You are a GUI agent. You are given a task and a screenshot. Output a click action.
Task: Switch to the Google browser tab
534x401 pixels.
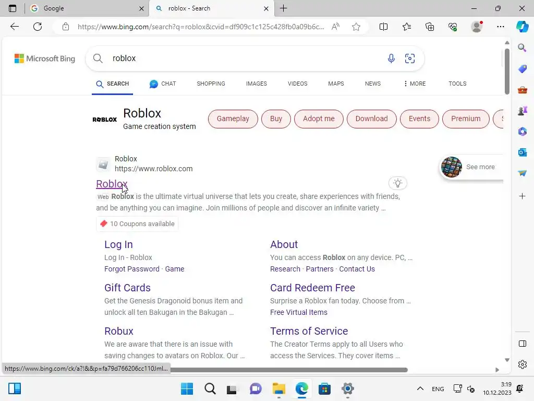87,8
